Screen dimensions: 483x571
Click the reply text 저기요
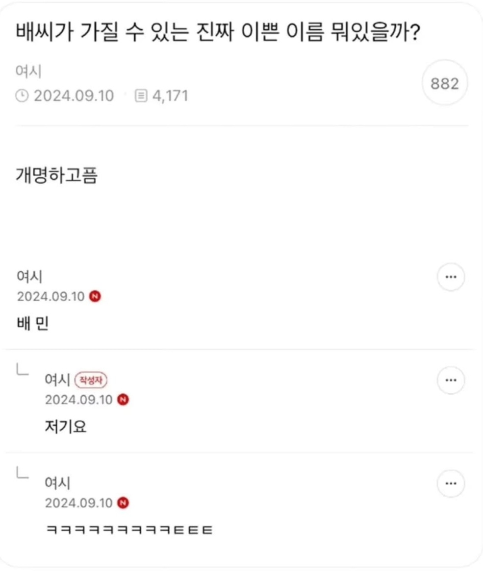66,427
